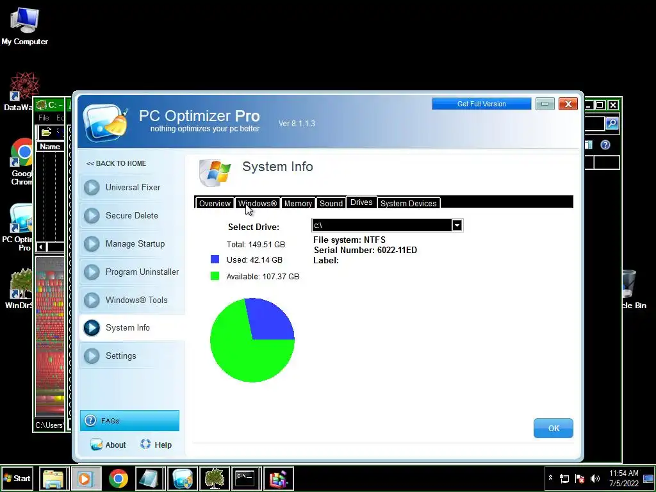
Task: Click the drive usage pie chart
Action: 252,340
